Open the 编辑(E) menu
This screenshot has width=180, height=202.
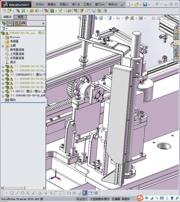52,4
